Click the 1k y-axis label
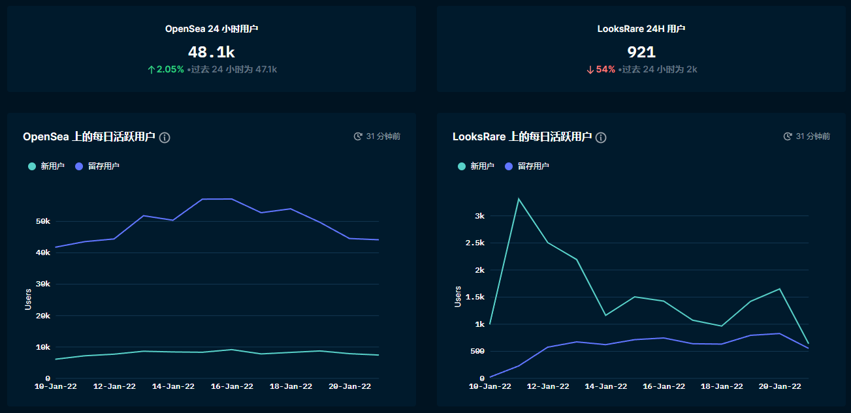Image resolution: width=851 pixels, height=413 pixels. [479, 324]
